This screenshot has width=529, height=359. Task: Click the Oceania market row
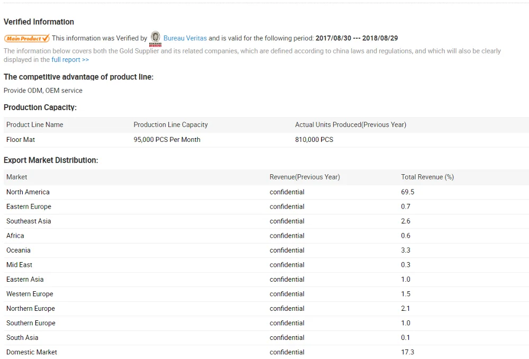pos(19,250)
